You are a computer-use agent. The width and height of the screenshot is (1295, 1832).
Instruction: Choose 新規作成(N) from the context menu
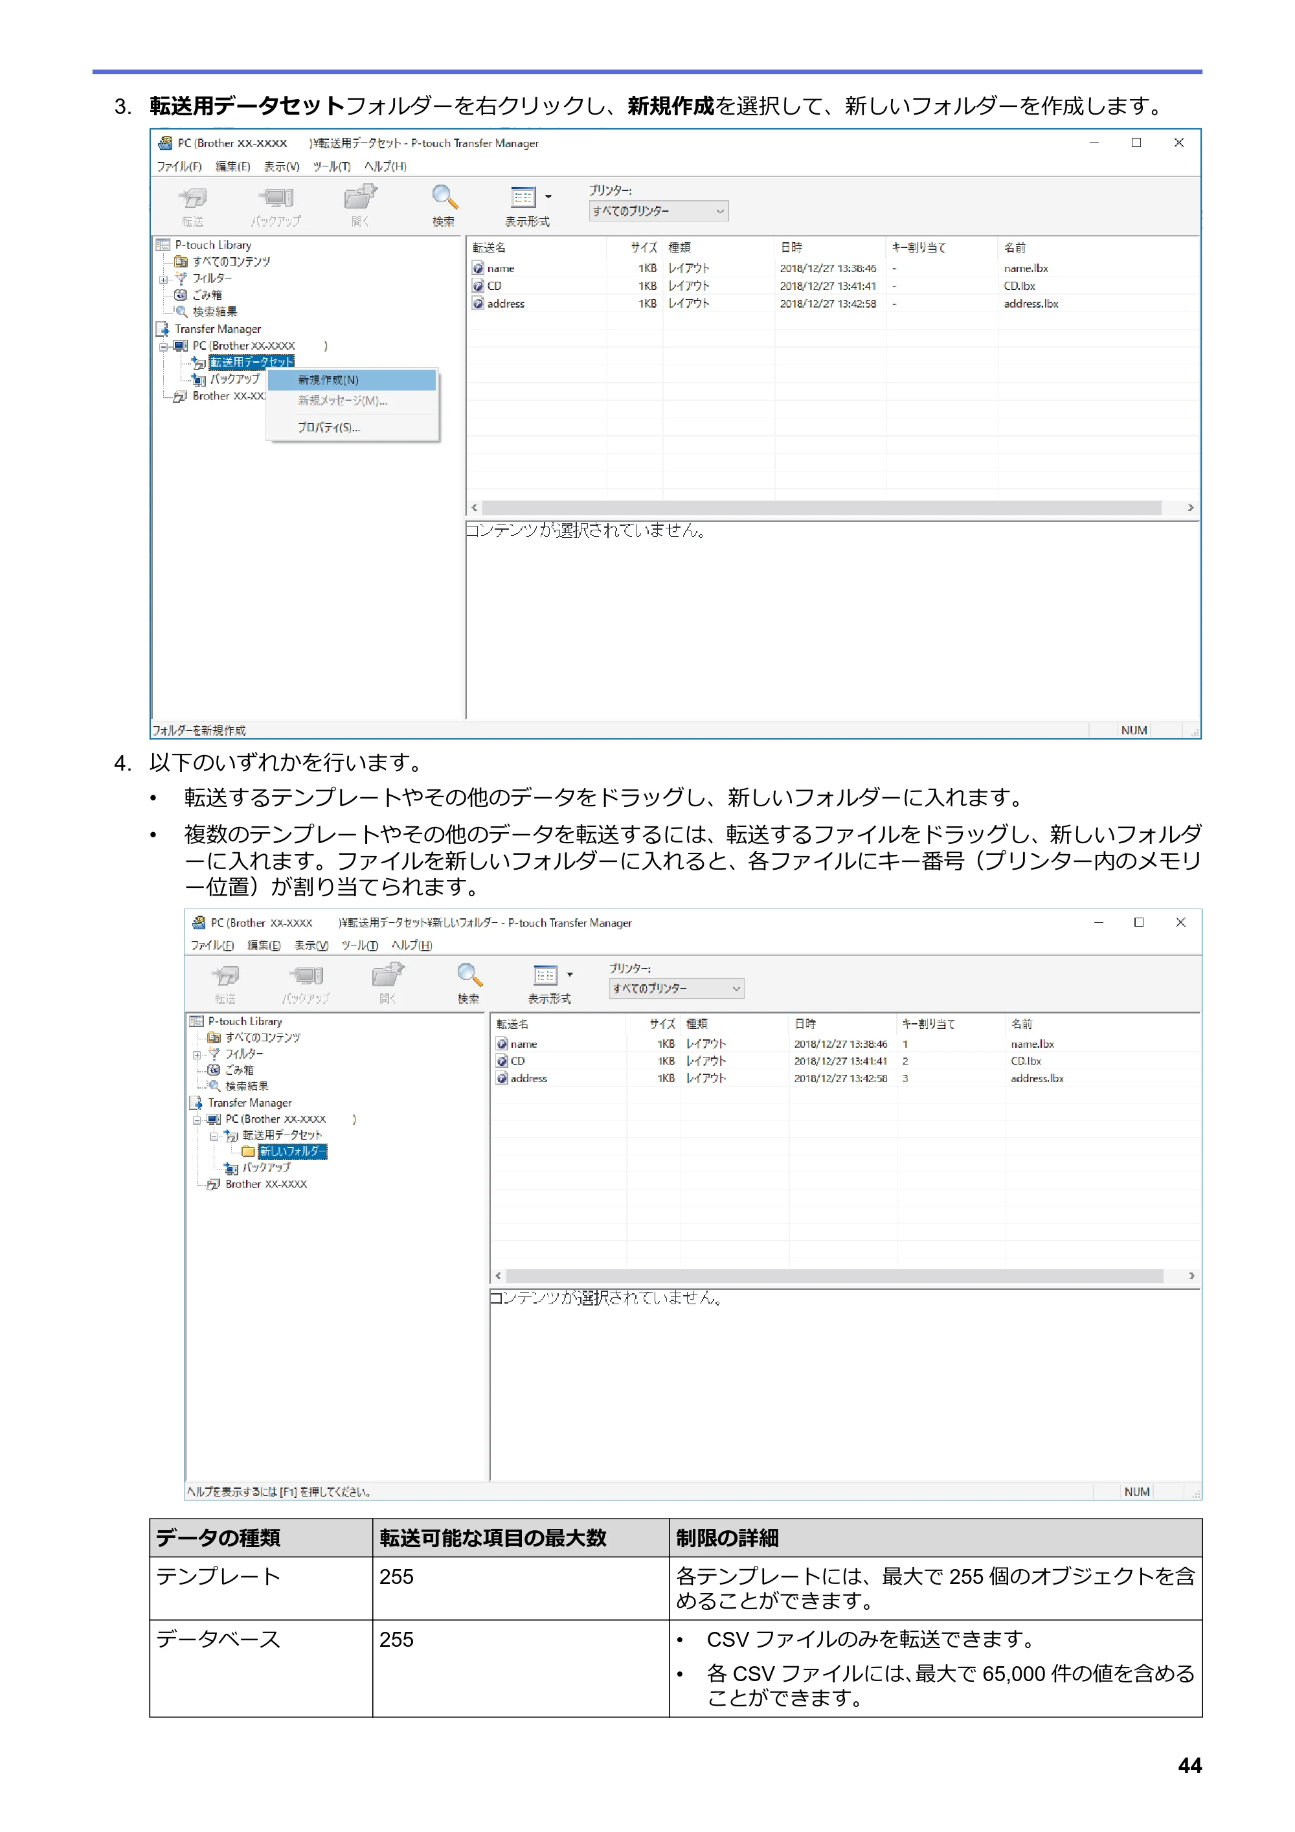click(x=352, y=379)
